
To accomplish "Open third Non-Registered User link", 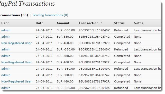I will click(x=16, y=81).
